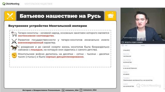The image size is (165, 92).
Task: Open romanov_hist handle next to Instagram icon
Action: pos(90,90)
